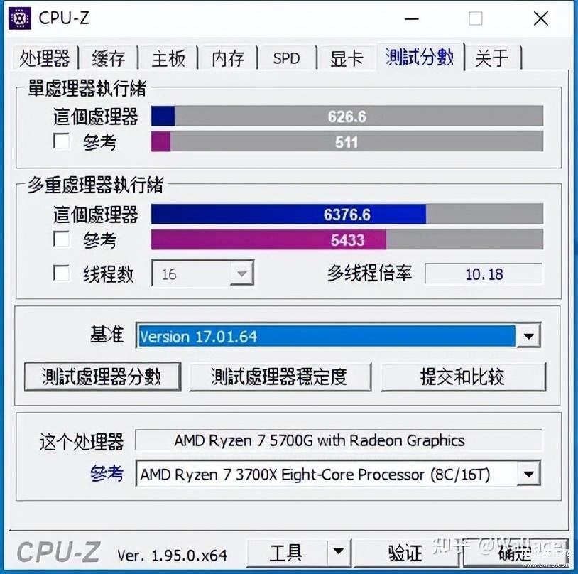Switch to the 处理器 tab
This screenshot has width=578, height=574.
45,58
